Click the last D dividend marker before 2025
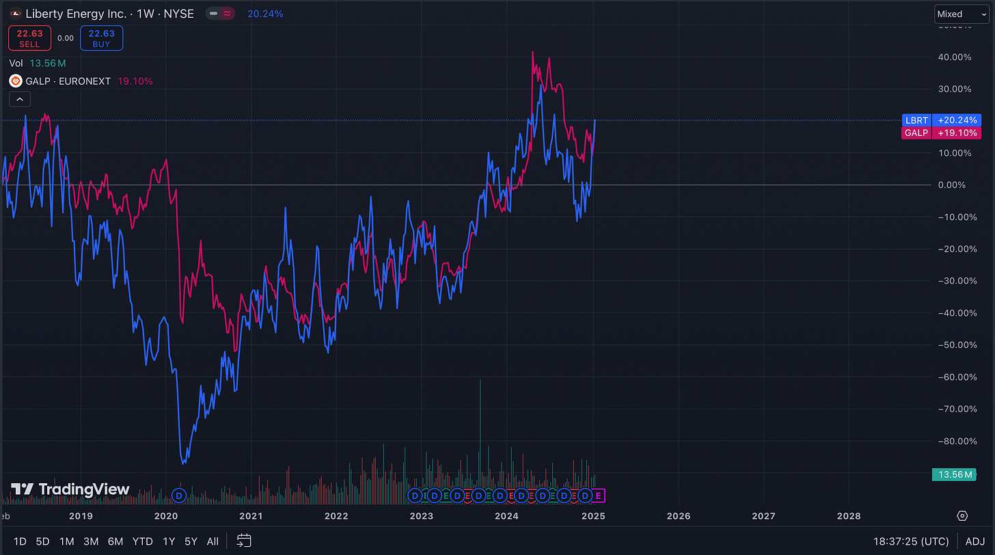Screen dimensions: 995x555 (585, 495)
